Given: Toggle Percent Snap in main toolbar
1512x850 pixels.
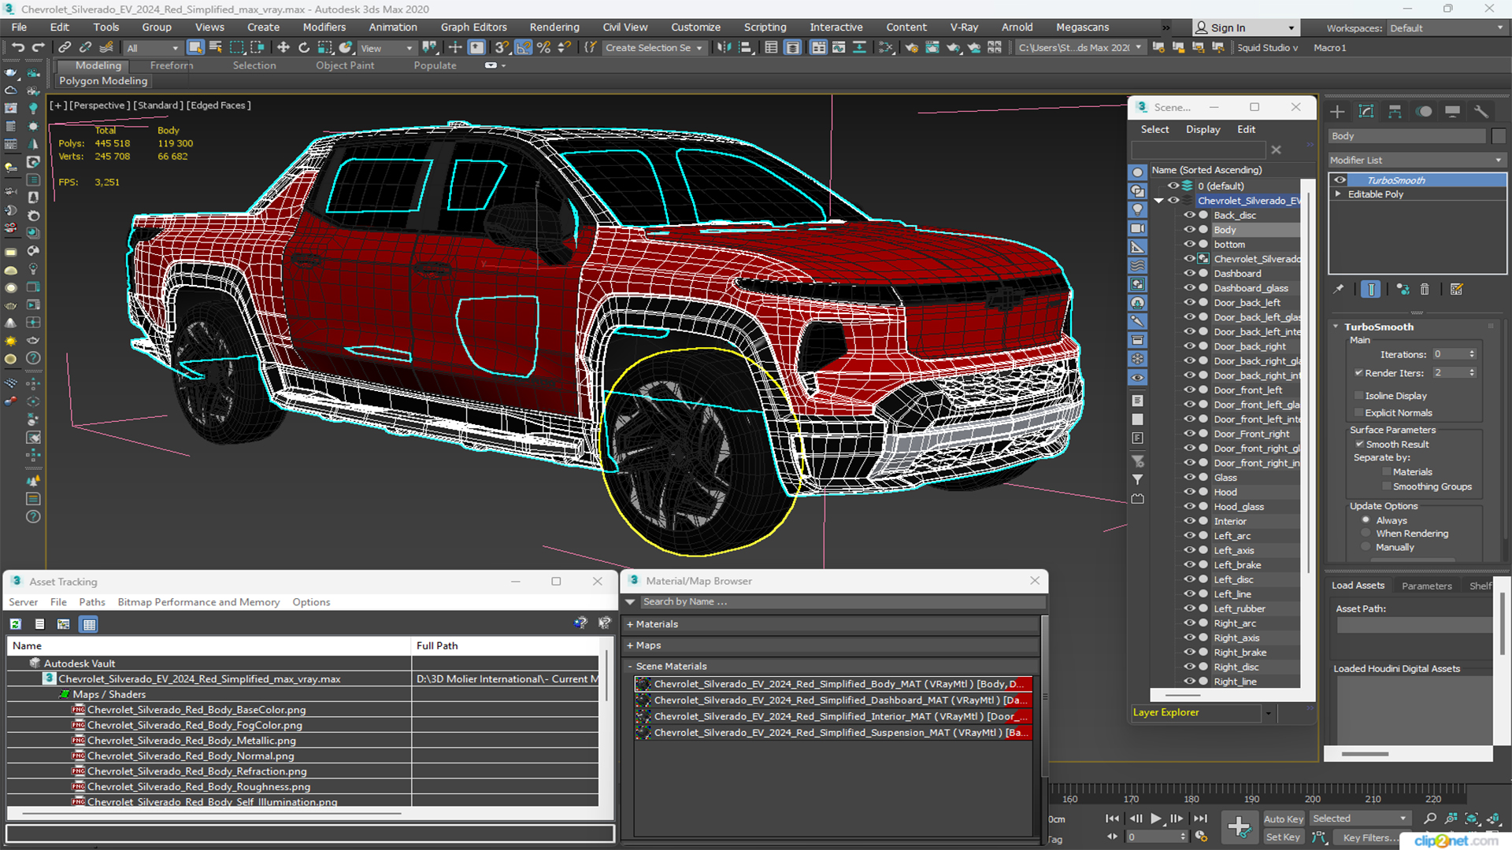Looking at the screenshot, I should tap(543, 48).
